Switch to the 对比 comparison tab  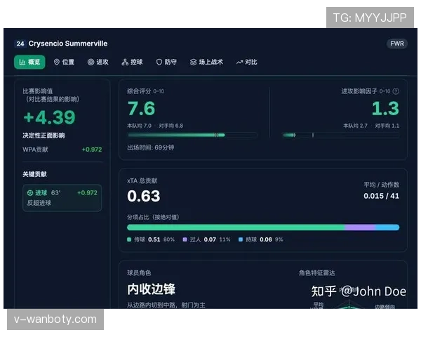[247, 62]
